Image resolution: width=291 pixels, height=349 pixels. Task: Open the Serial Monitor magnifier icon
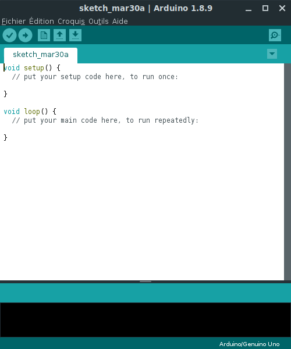275,35
